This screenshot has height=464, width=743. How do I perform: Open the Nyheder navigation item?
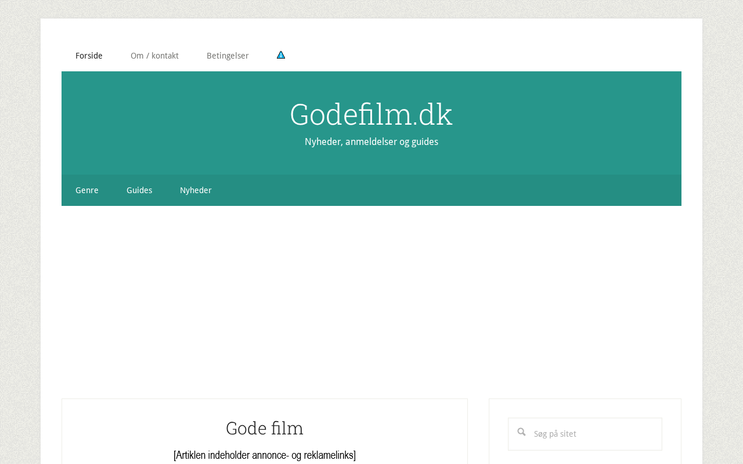[196, 190]
